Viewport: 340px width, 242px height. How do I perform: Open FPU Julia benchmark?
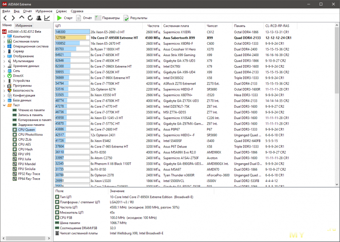click(25, 159)
